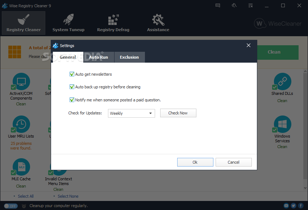Image resolution: width=308 pixels, height=210 pixels.
Task: Click the Windows Services icon
Action: coord(283,124)
